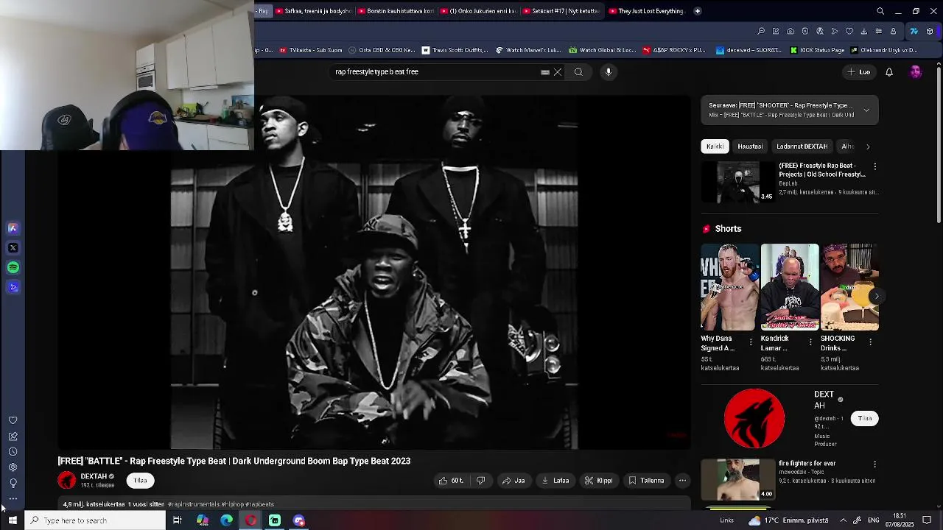
Task: Open the player icon in sidebar
Action: pyautogui.click(x=13, y=287)
